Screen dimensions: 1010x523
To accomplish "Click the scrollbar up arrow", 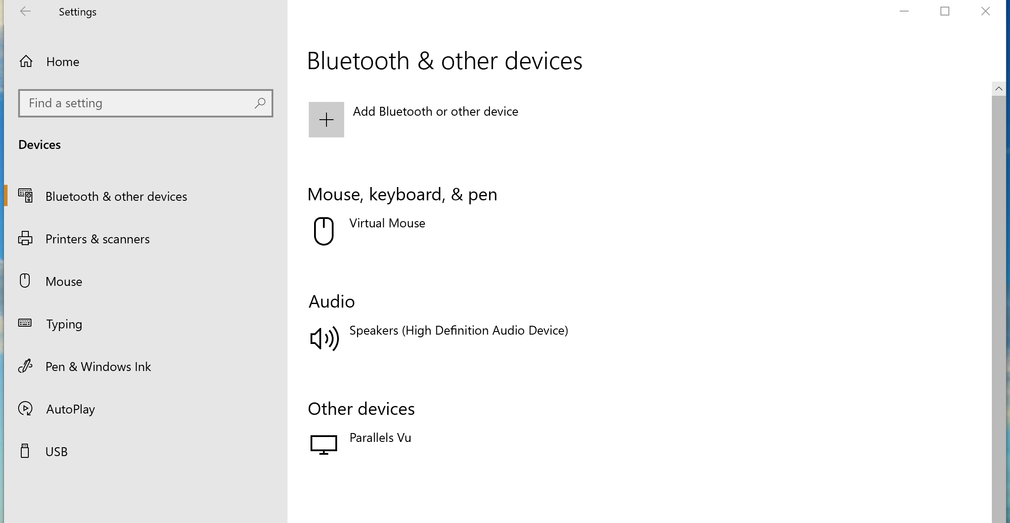I will 998,89.
